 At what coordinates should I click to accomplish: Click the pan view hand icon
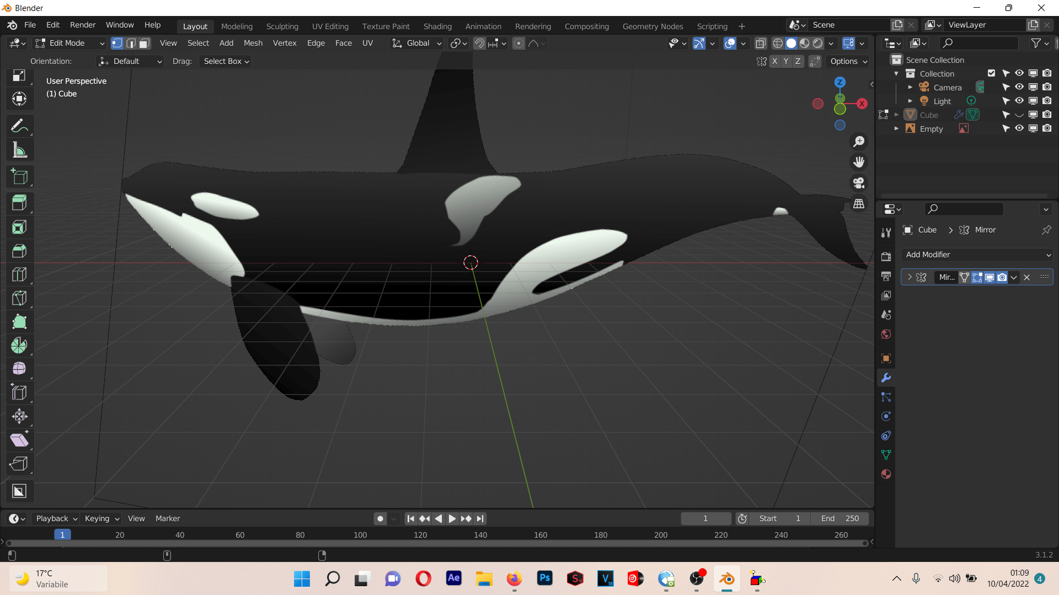point(859,162)
